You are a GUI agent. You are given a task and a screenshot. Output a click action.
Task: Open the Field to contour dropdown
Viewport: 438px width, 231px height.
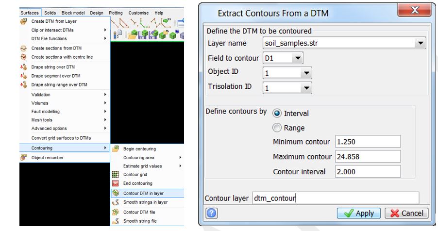[298, 58]
